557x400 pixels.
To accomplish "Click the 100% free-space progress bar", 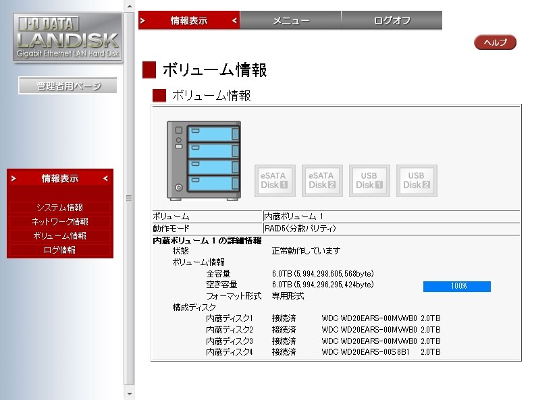I will coord(457,287).
